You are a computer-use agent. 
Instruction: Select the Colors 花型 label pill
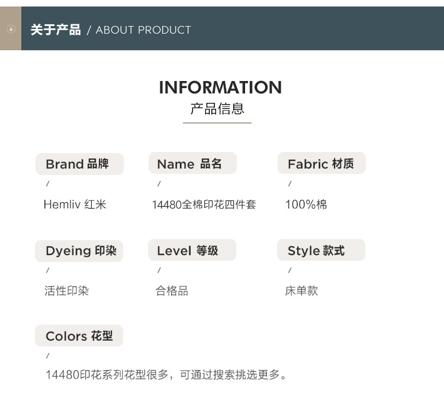[79, 336]
